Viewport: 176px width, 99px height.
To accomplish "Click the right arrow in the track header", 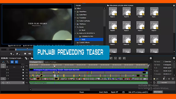I will (x=23, y=67).
